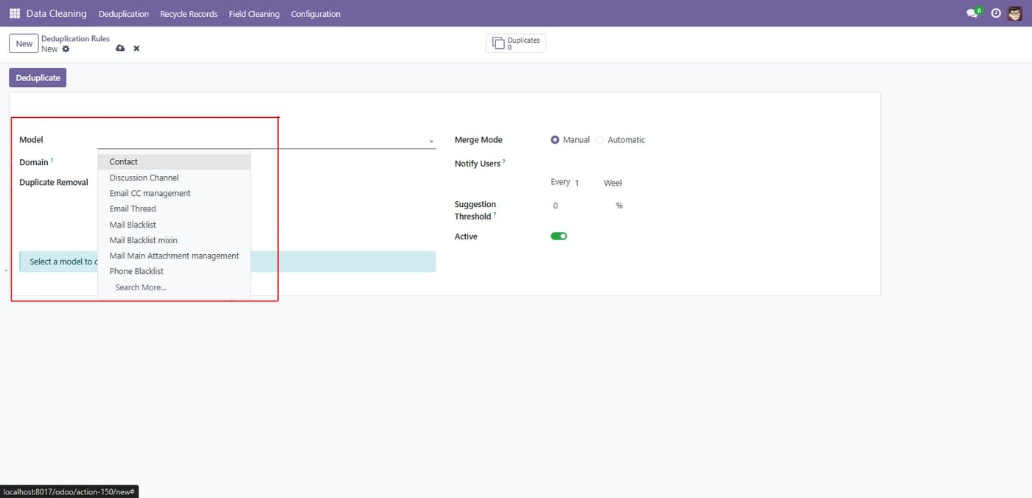Choose Contact from the model list
The width and height of the screenshot is (1032, 498).
point(174,162)
